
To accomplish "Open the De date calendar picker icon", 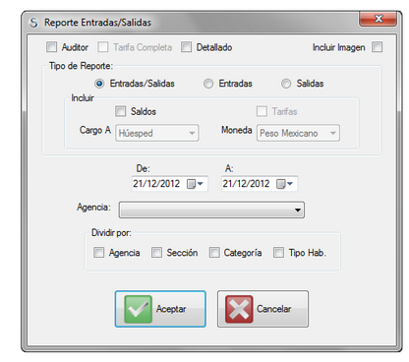I will [195, 184].
